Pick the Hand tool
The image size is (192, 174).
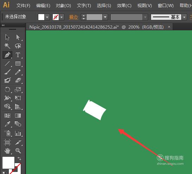[x=7, y=151]
